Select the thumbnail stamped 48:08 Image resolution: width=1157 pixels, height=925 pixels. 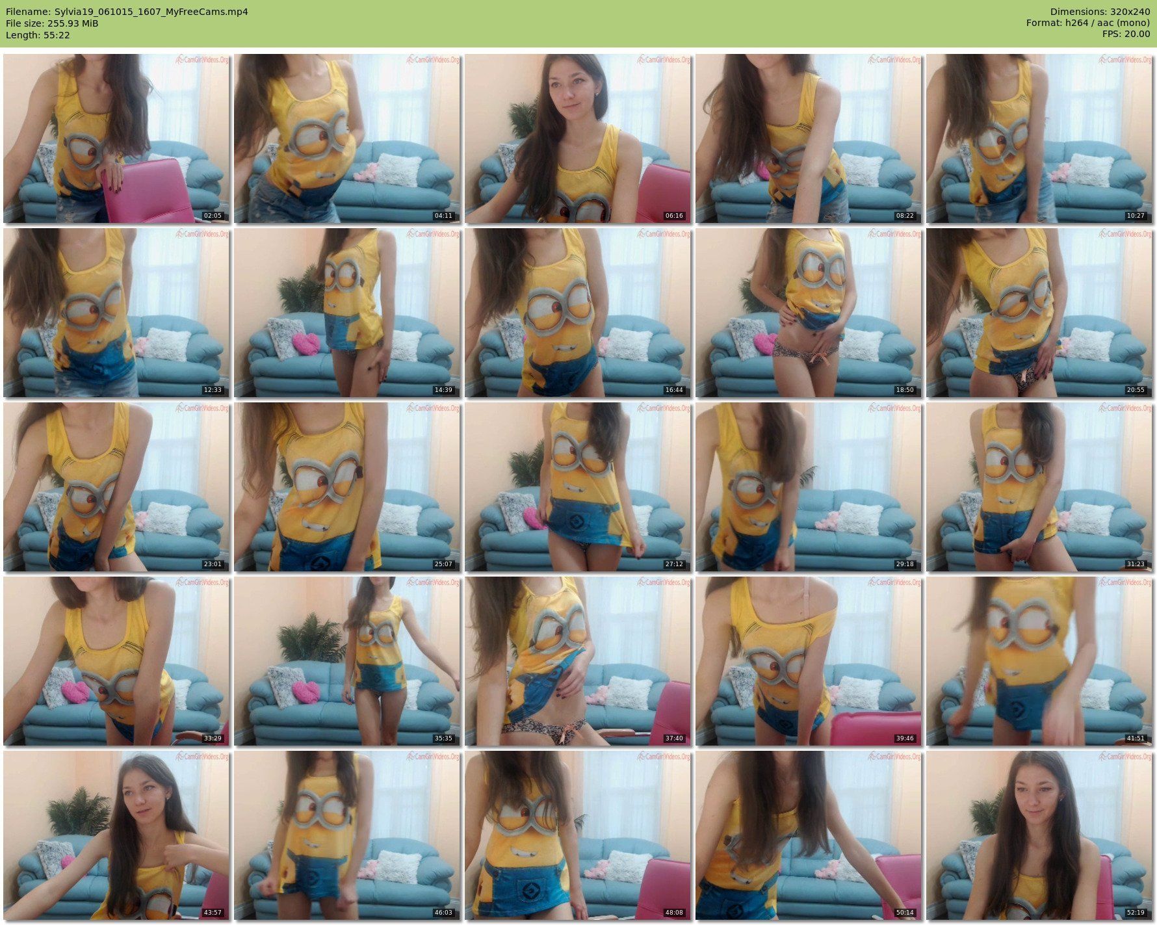[x=578, y=835]
